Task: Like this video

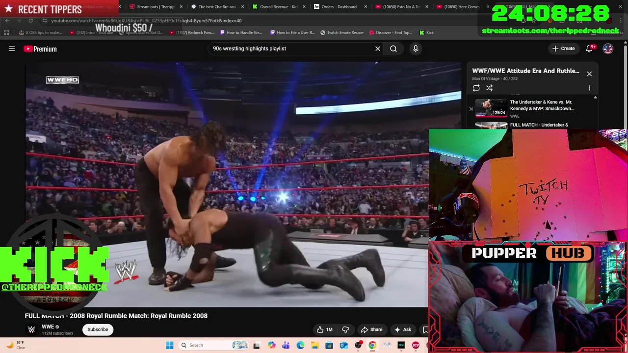Action: (x=325, y=329)
